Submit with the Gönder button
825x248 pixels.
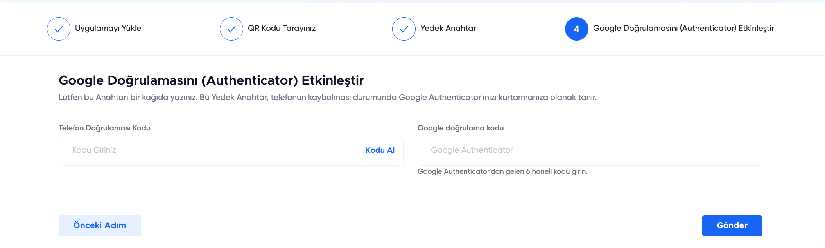tap(732, 226)
